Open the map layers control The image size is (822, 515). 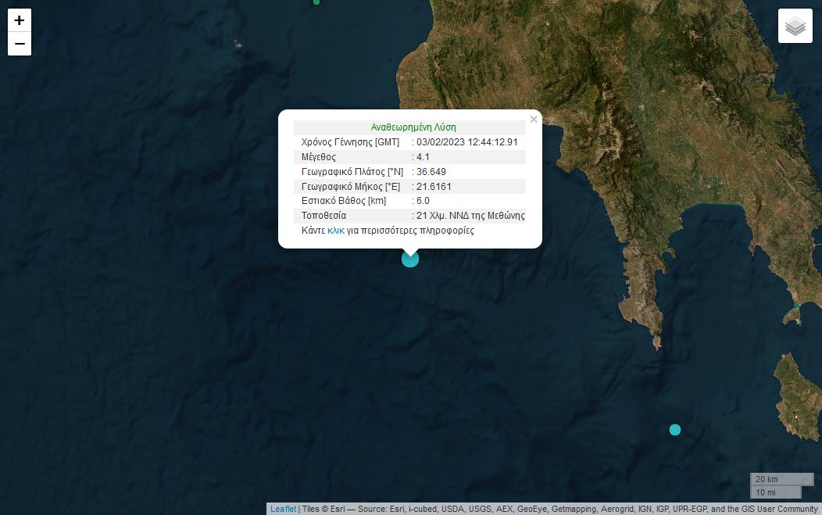pos(795,26)
